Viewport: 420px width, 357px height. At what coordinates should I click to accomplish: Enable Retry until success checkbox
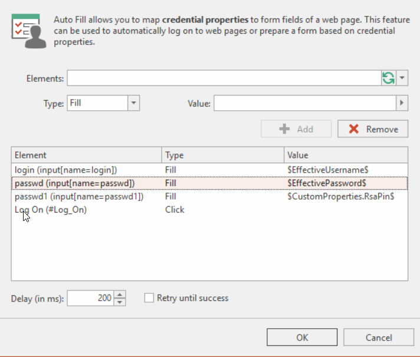tap(150, 298)
